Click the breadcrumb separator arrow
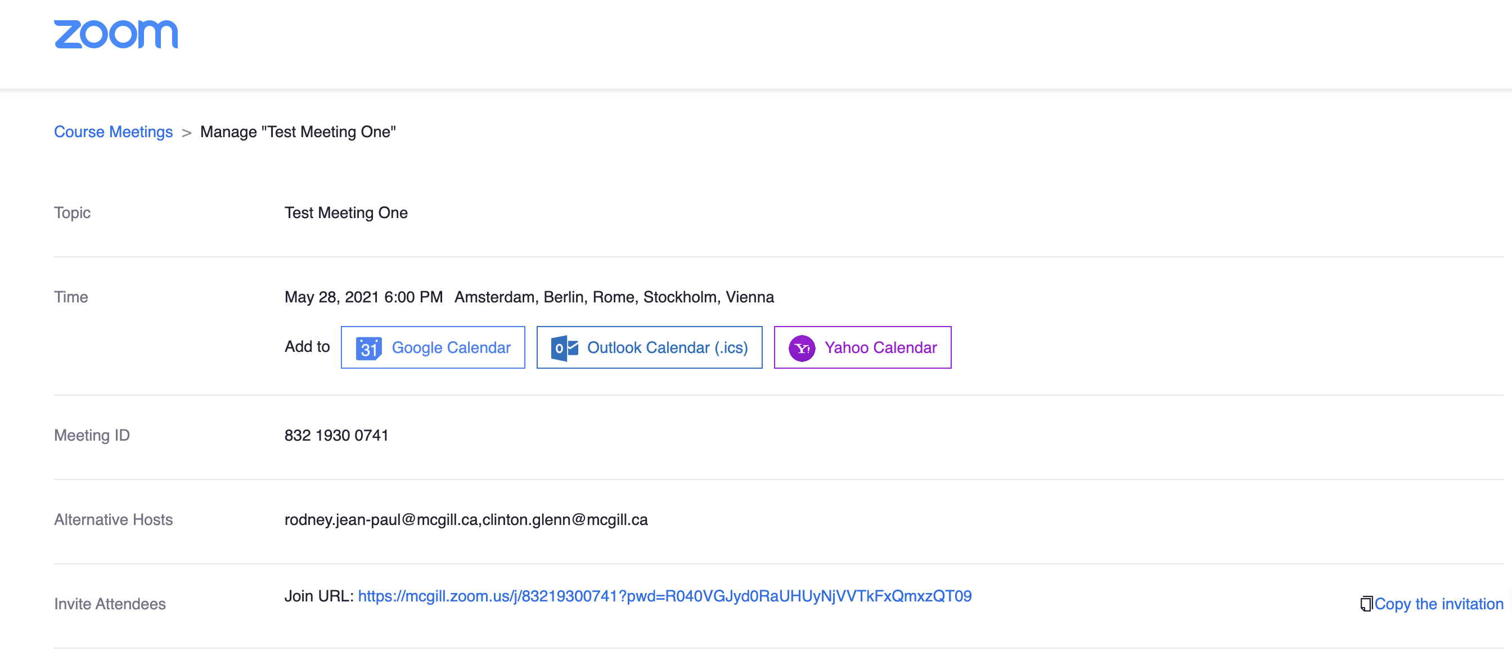 (x=187, y=133)
